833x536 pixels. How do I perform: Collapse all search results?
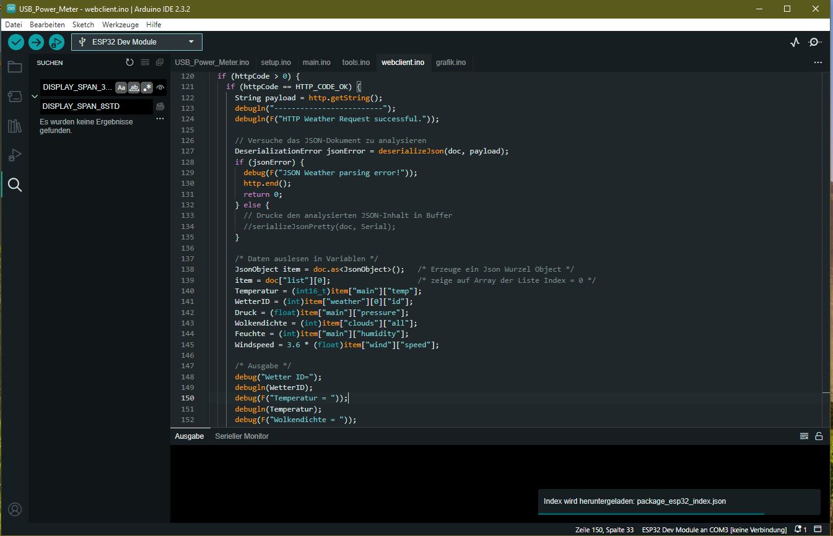click(160, 63)
